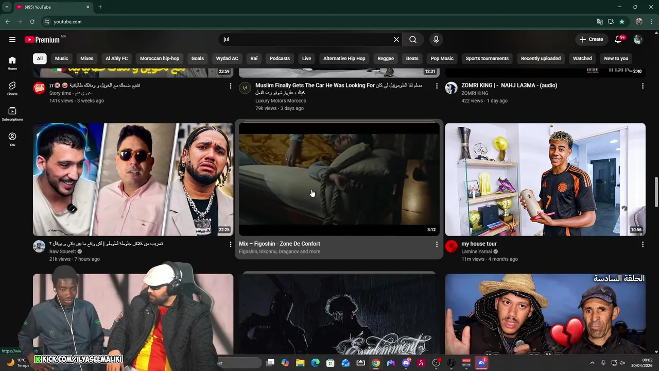Play the broken-heart episode thumbnail
The height and width of the screenshot is (371, 659).
click(x=545, y=314)
